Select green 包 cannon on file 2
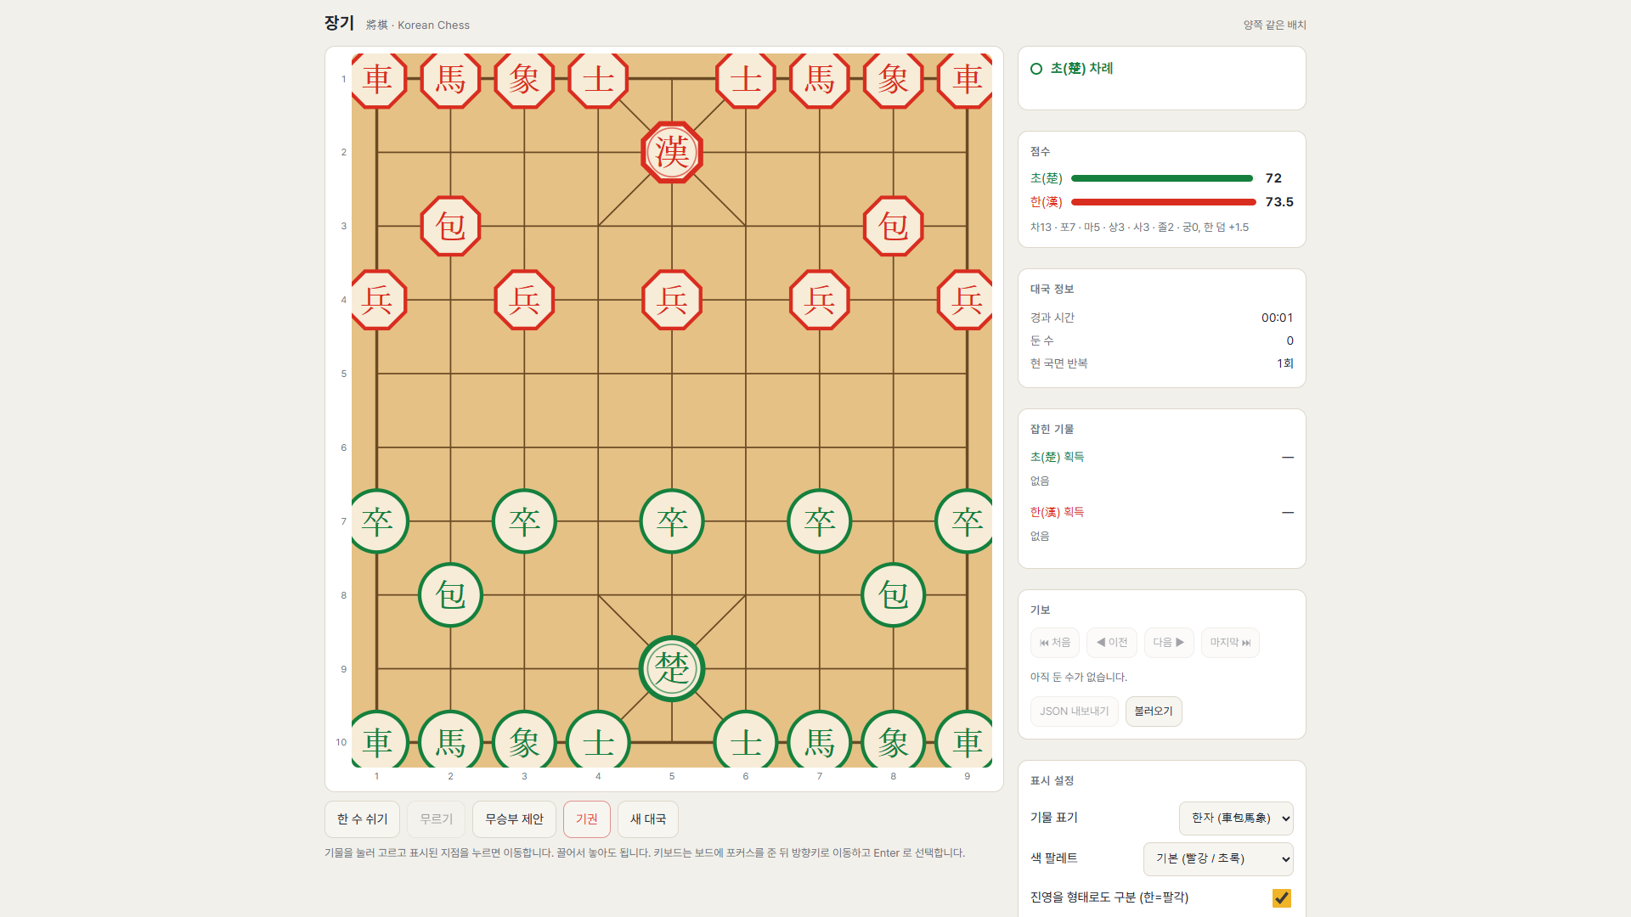Image resolution: width=1631 pixels, height=917 pixels. tap(450, 594)
